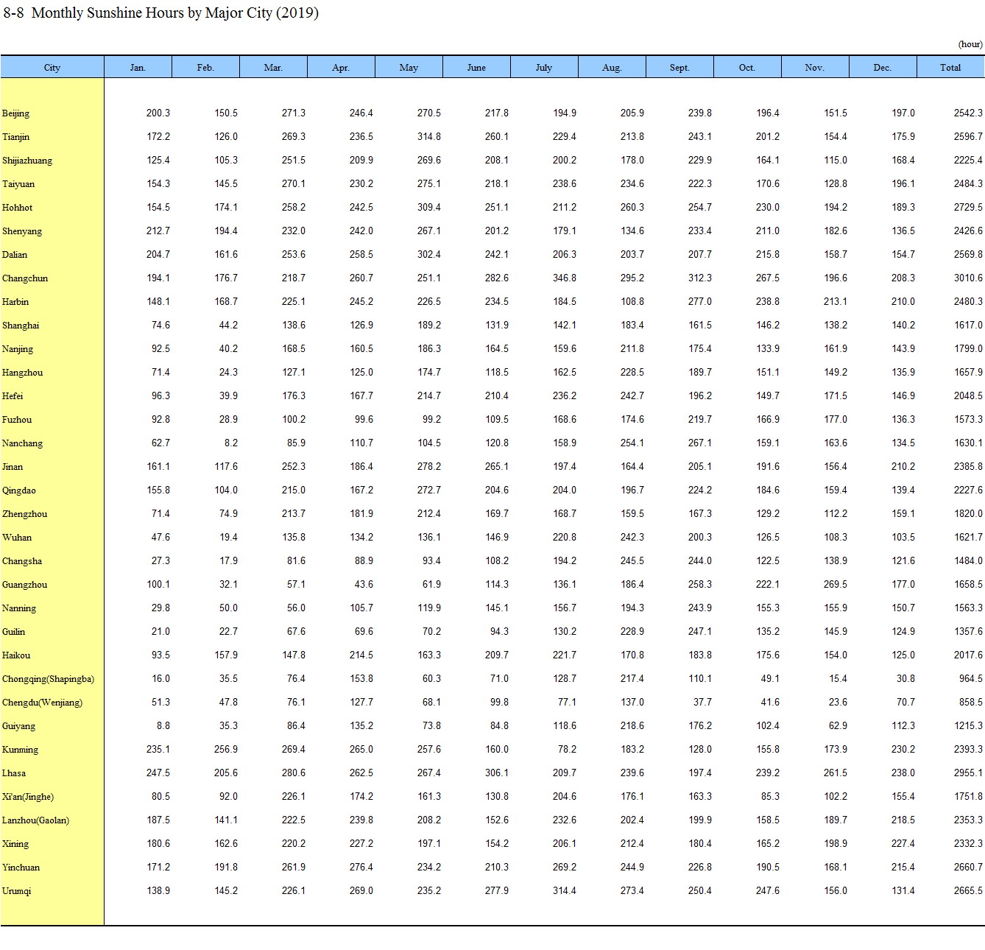
Task: Click Beijing's total value 2542.3
Action: pyautogui.click(x=967, y=113)
